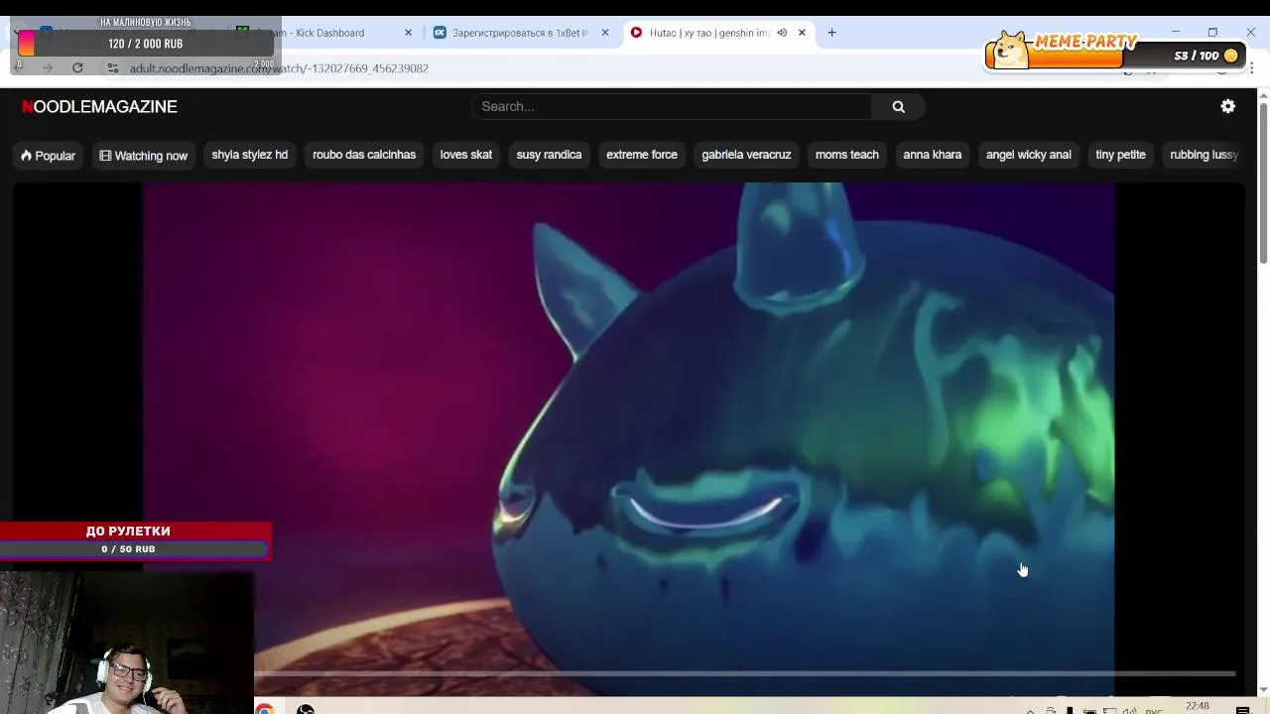The width and height of the screenshot is (1270, 714).
Task: Close the Kick Dashboard tab
Action: 408,33
